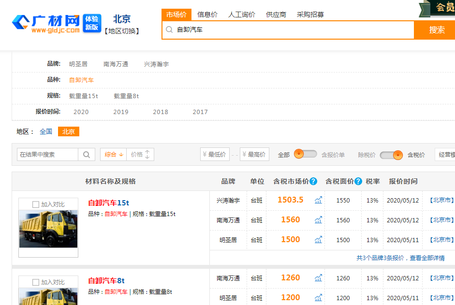Check 加入对比 for 自卸汽车8t
Viewport: 455px width, 305px height.
coord(36,282)
